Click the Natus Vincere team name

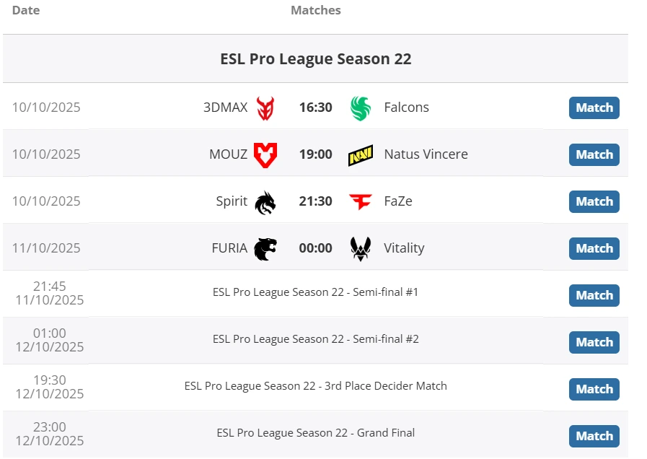point(426,154)
